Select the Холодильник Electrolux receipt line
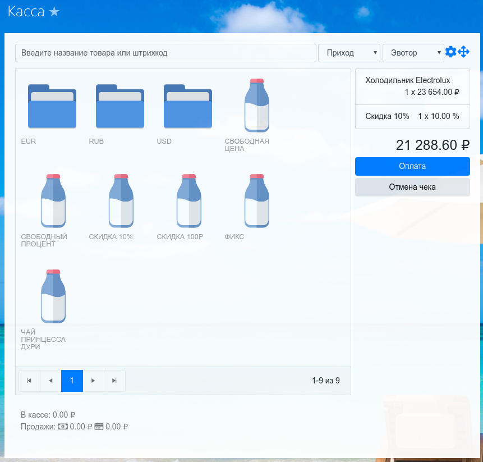 (412, 86)
